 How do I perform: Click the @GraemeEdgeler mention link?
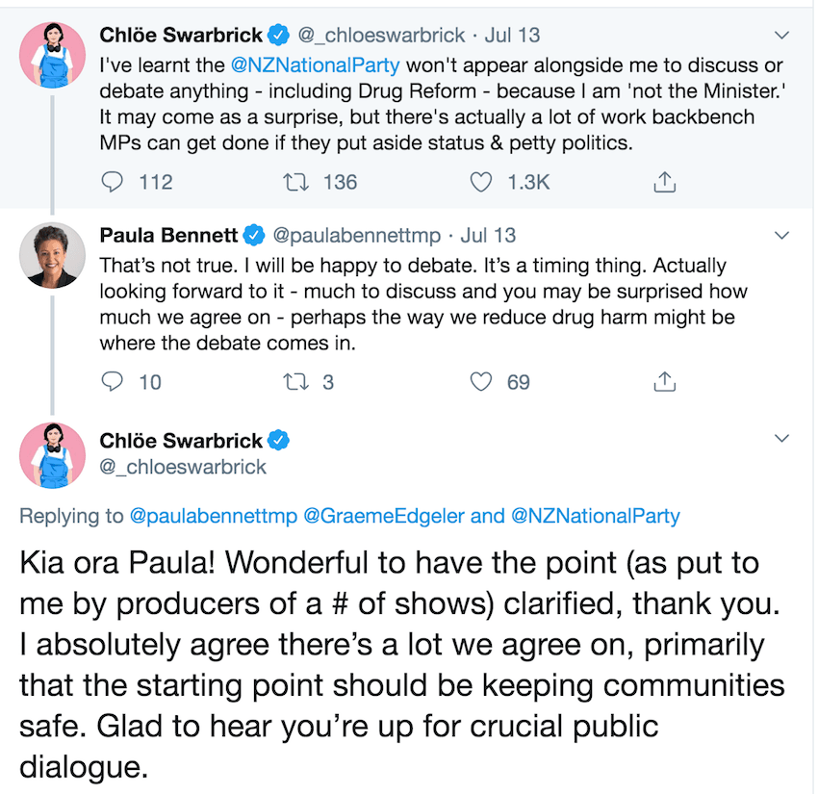point(383,516)
